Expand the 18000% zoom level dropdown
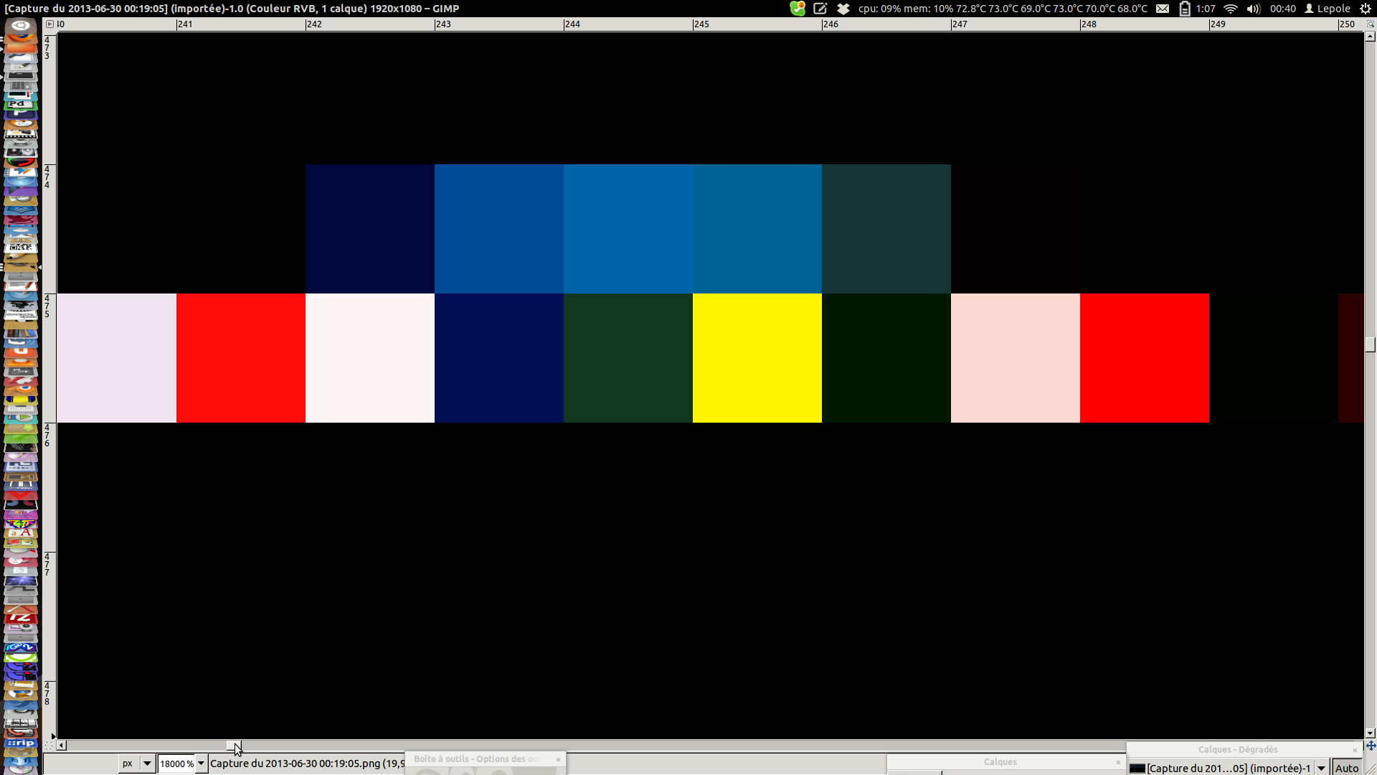 coord(202,764)
